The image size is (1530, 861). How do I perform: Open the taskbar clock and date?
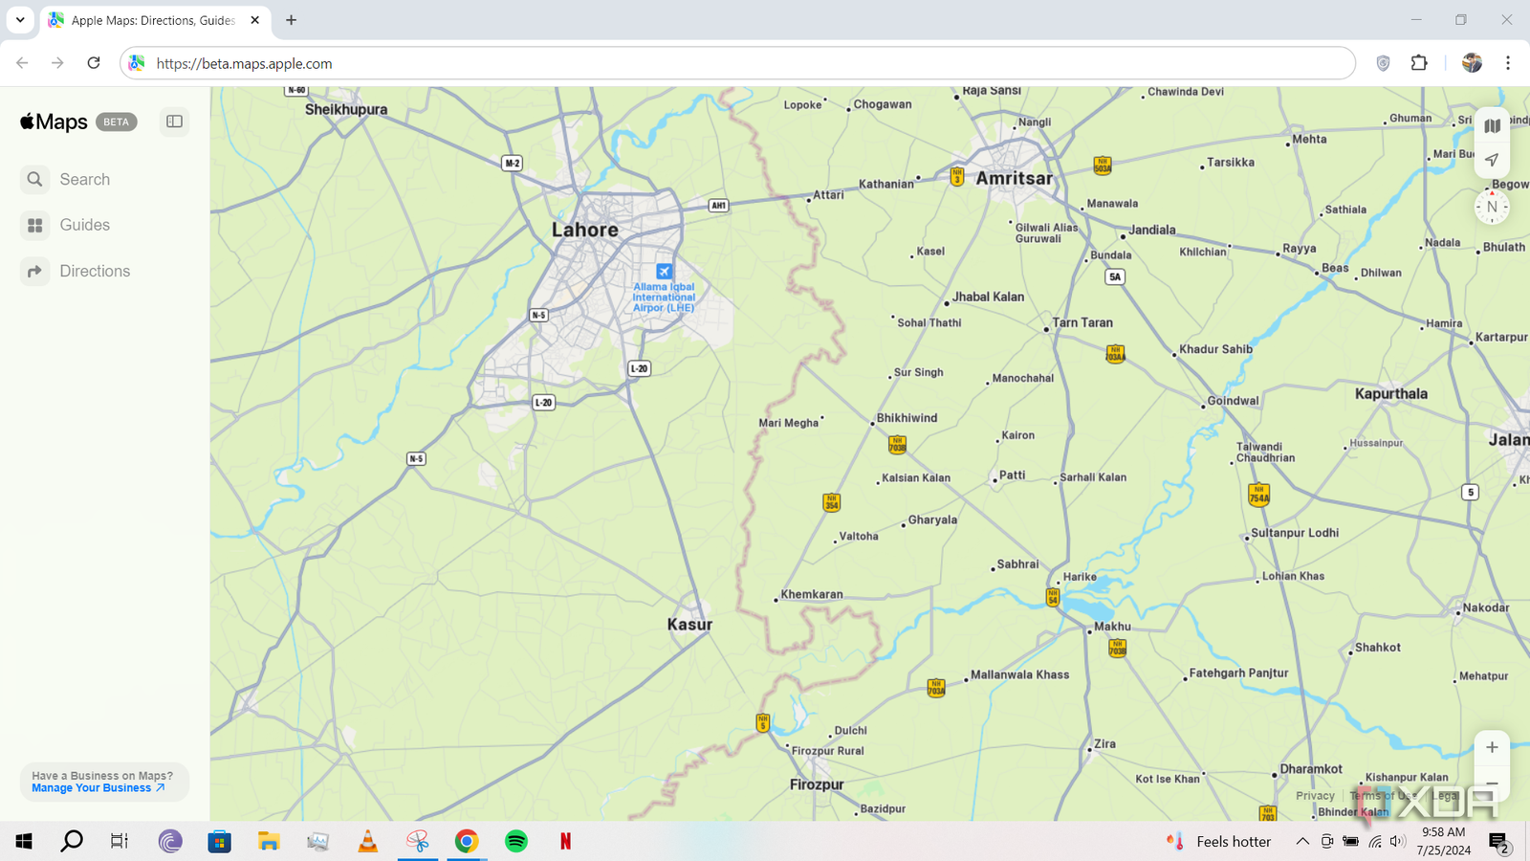[1444, 841]
